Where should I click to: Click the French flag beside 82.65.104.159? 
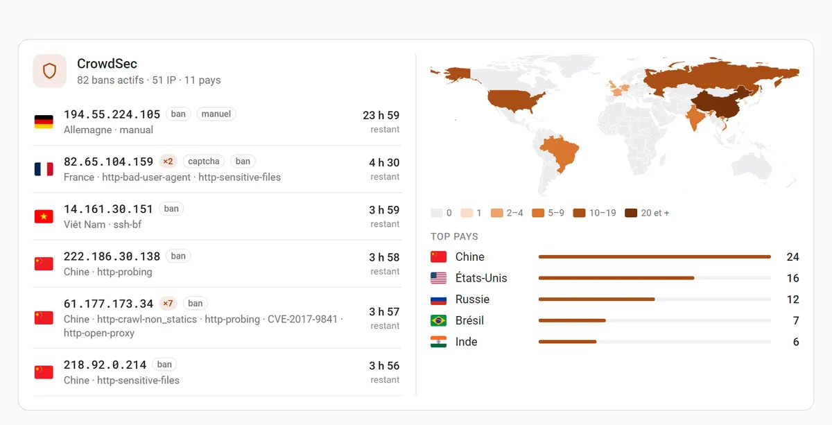44,169
